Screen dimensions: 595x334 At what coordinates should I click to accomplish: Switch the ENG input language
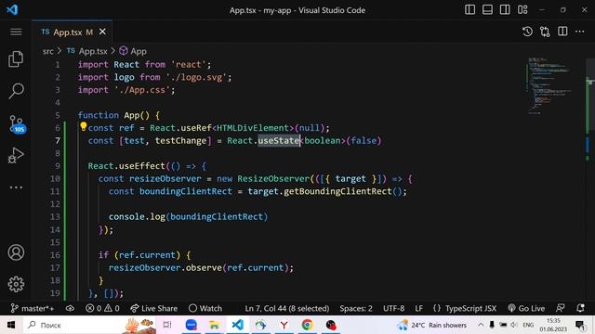(x=528, y=325)
